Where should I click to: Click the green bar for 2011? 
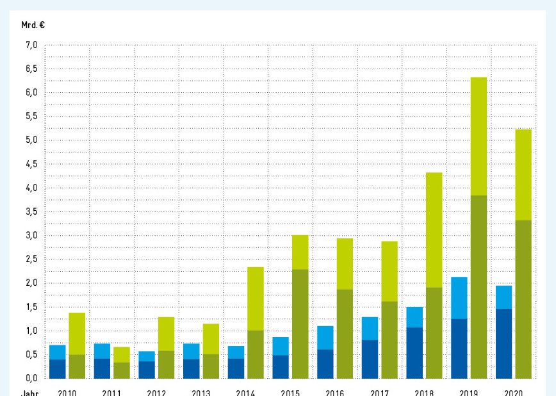pos(122,363)
